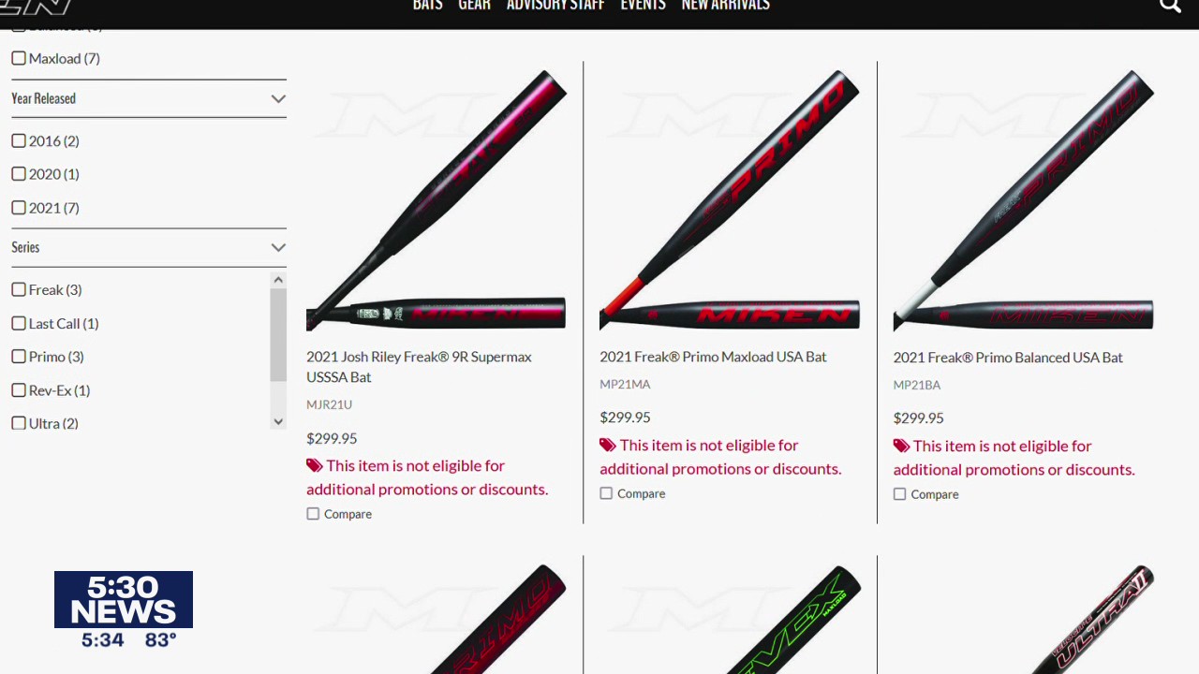The image size is (1199, 674).
Task: Click the tag icon under Primo Balanced bat
Action: coord(901,447)
